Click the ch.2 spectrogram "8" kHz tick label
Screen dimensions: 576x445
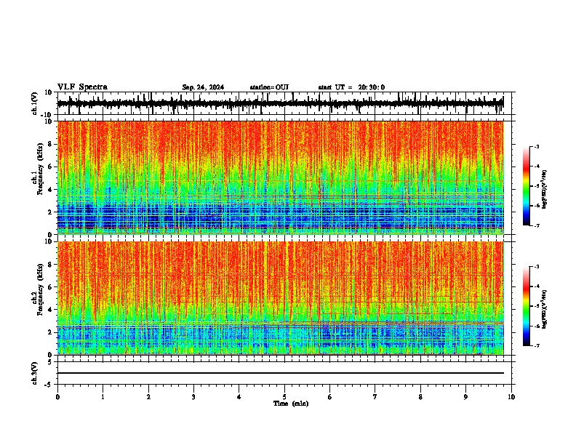click(x=51, y=265)
